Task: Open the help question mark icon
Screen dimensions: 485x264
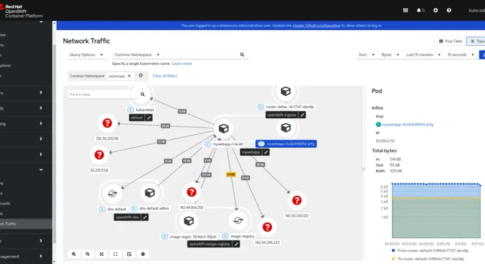Action: pyautogui.click(x=449, y=10)
